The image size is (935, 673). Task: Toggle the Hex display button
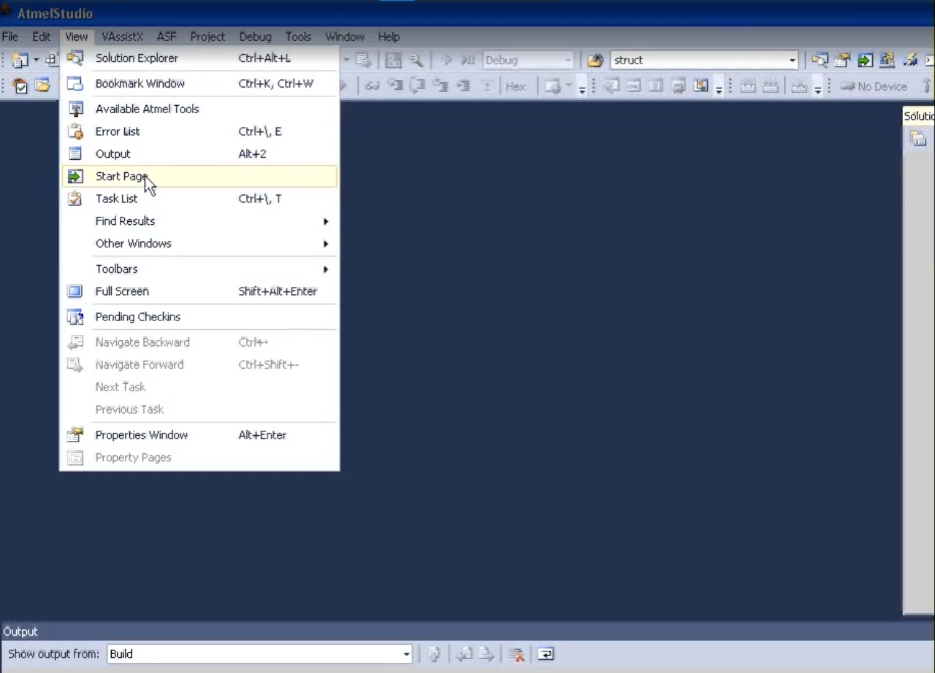pos(516,86)
